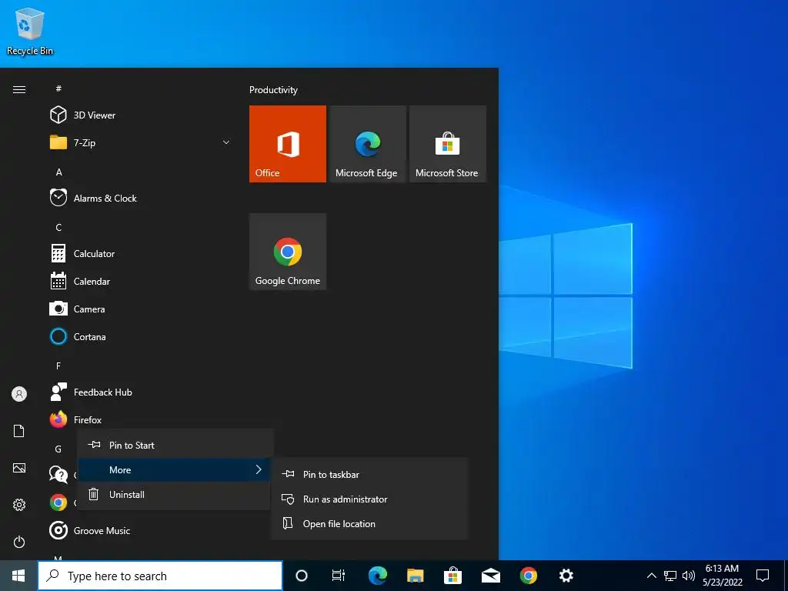Click the network icon in system tray
The height and width of the screenshot is (591, 788).
pos(670,576)
